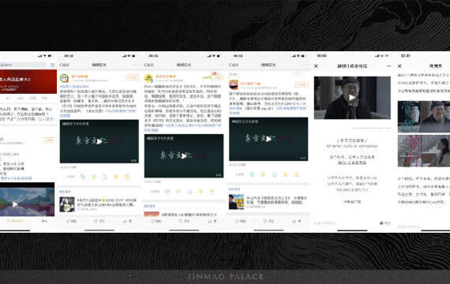Screen dimensions: 450x284
Task: Play landscape video on leftmost screen
Action: (x=15, y=204)
